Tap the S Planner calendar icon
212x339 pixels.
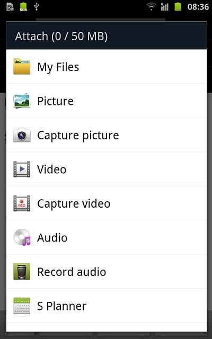coord(22,306)
